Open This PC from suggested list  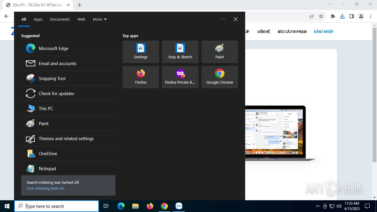68,108
